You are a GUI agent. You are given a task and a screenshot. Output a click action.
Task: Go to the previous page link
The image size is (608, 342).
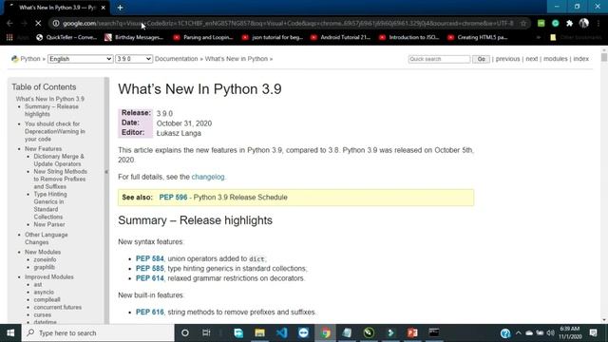click(507, 59)
